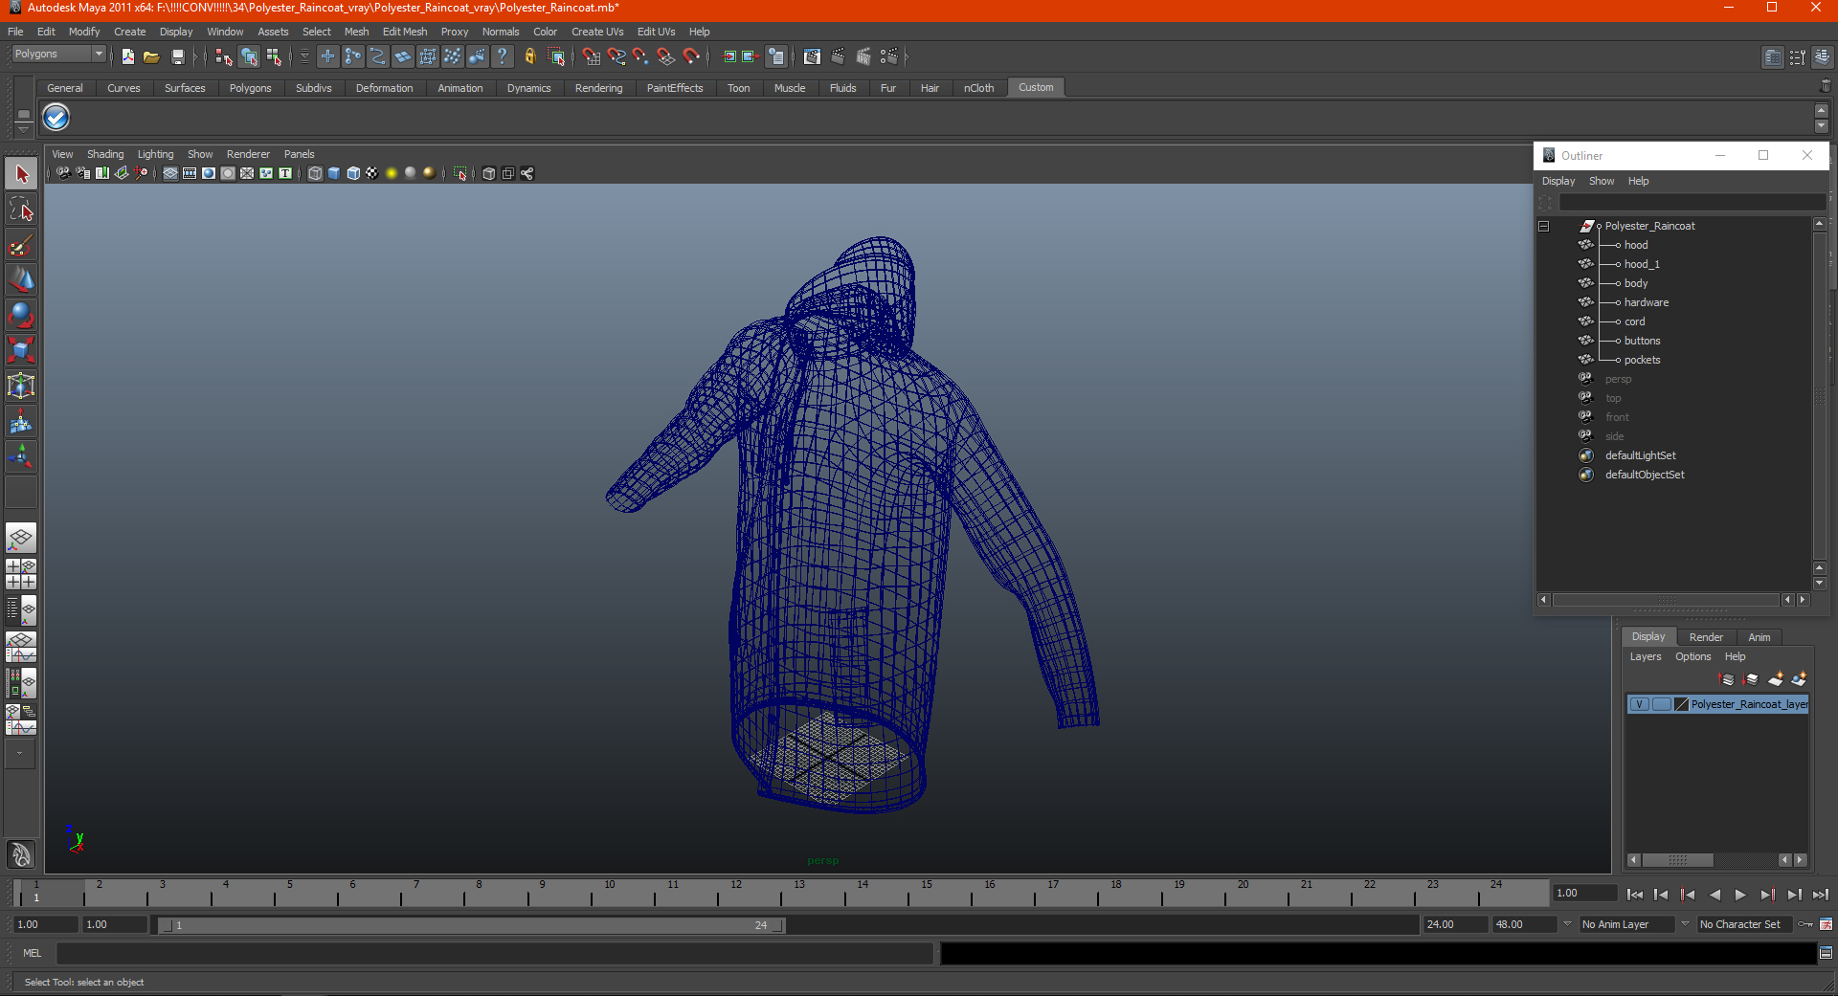This screenshot has width=1838, height=996.
Task: Toggle visibility of Polyester_Raincoat_layer
Action: click(x=1639, y=704)
